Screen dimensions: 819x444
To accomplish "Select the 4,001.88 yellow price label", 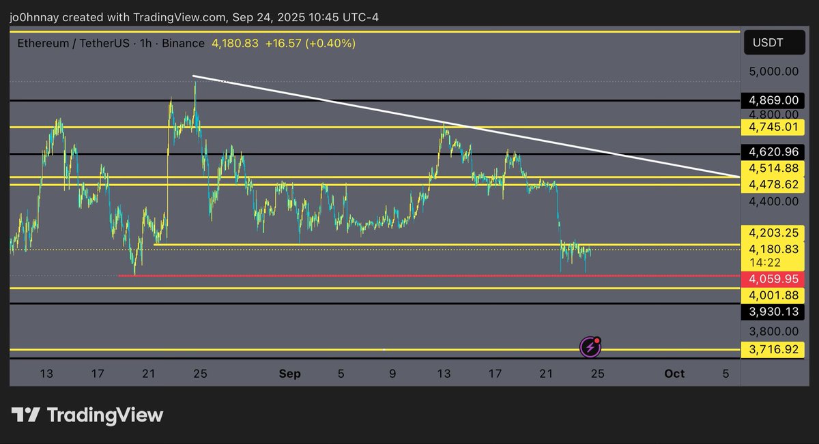I will (774, 295).
